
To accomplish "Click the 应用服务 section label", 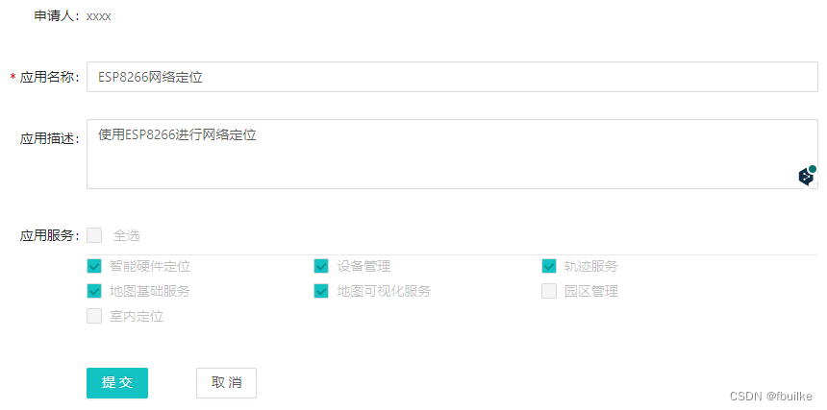I will pos(49,235).
